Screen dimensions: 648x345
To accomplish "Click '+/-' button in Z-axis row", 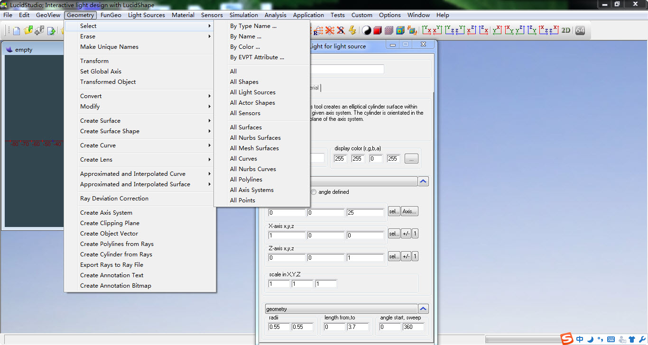I will coord(406,256).
